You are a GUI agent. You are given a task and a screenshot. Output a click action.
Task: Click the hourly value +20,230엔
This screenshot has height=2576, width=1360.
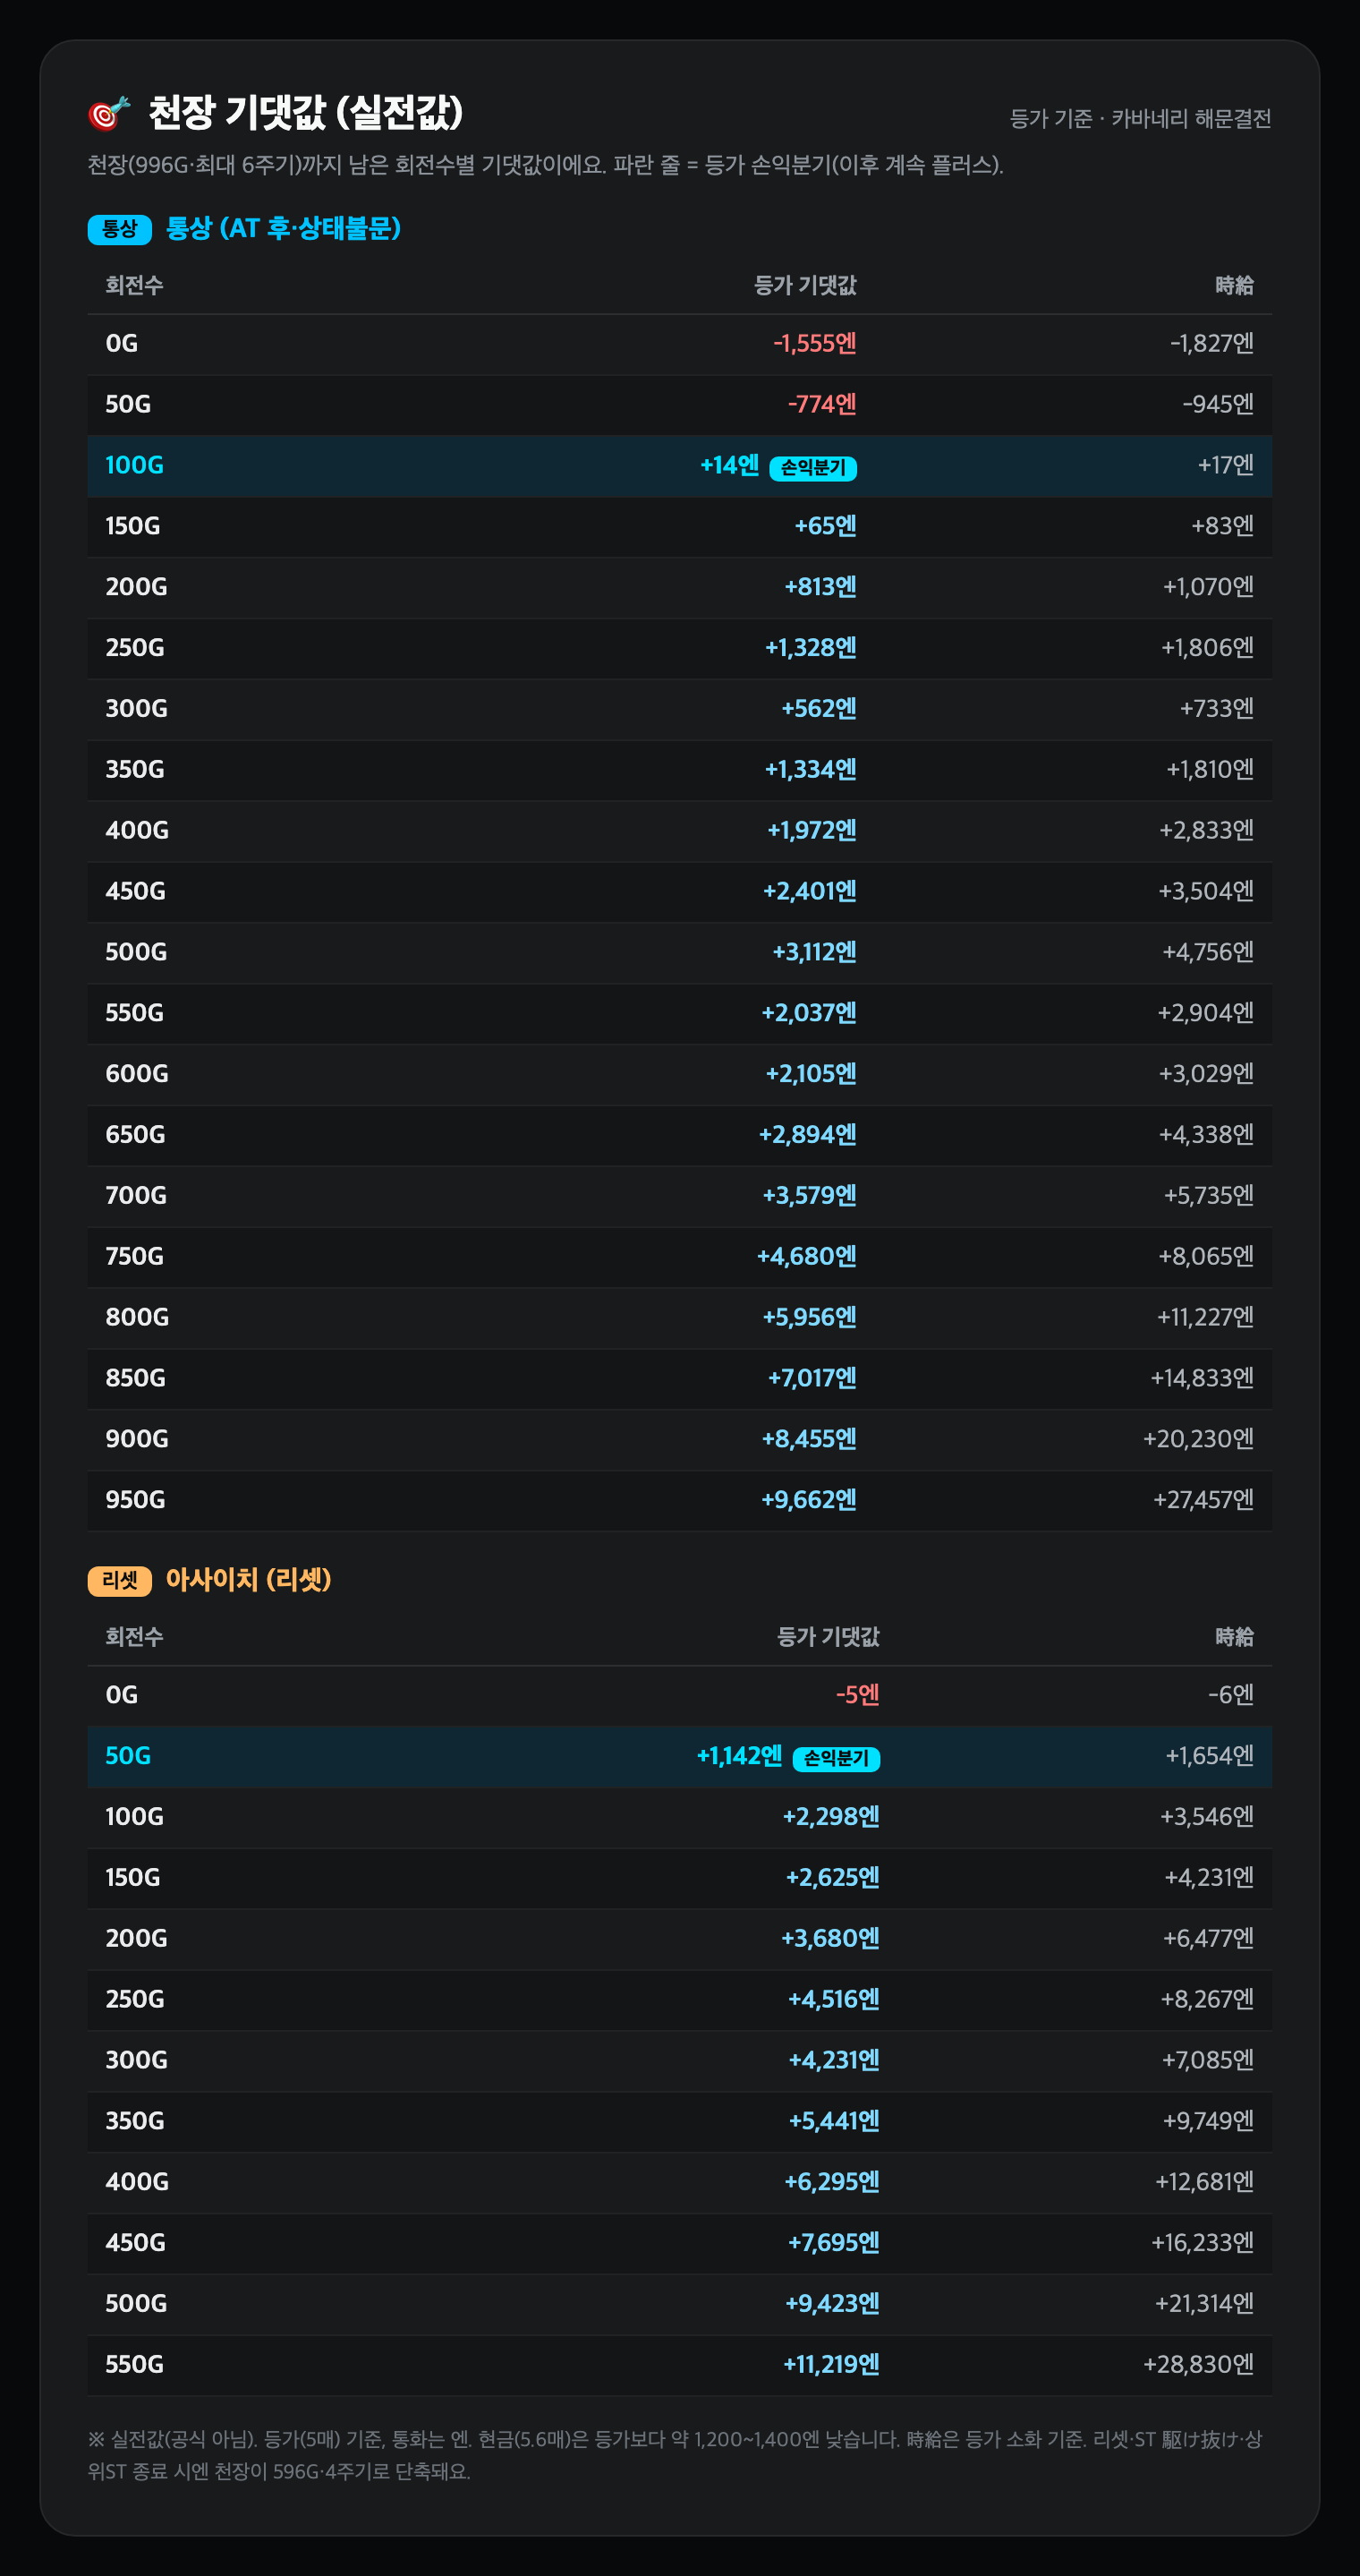click(1198, 1440)
